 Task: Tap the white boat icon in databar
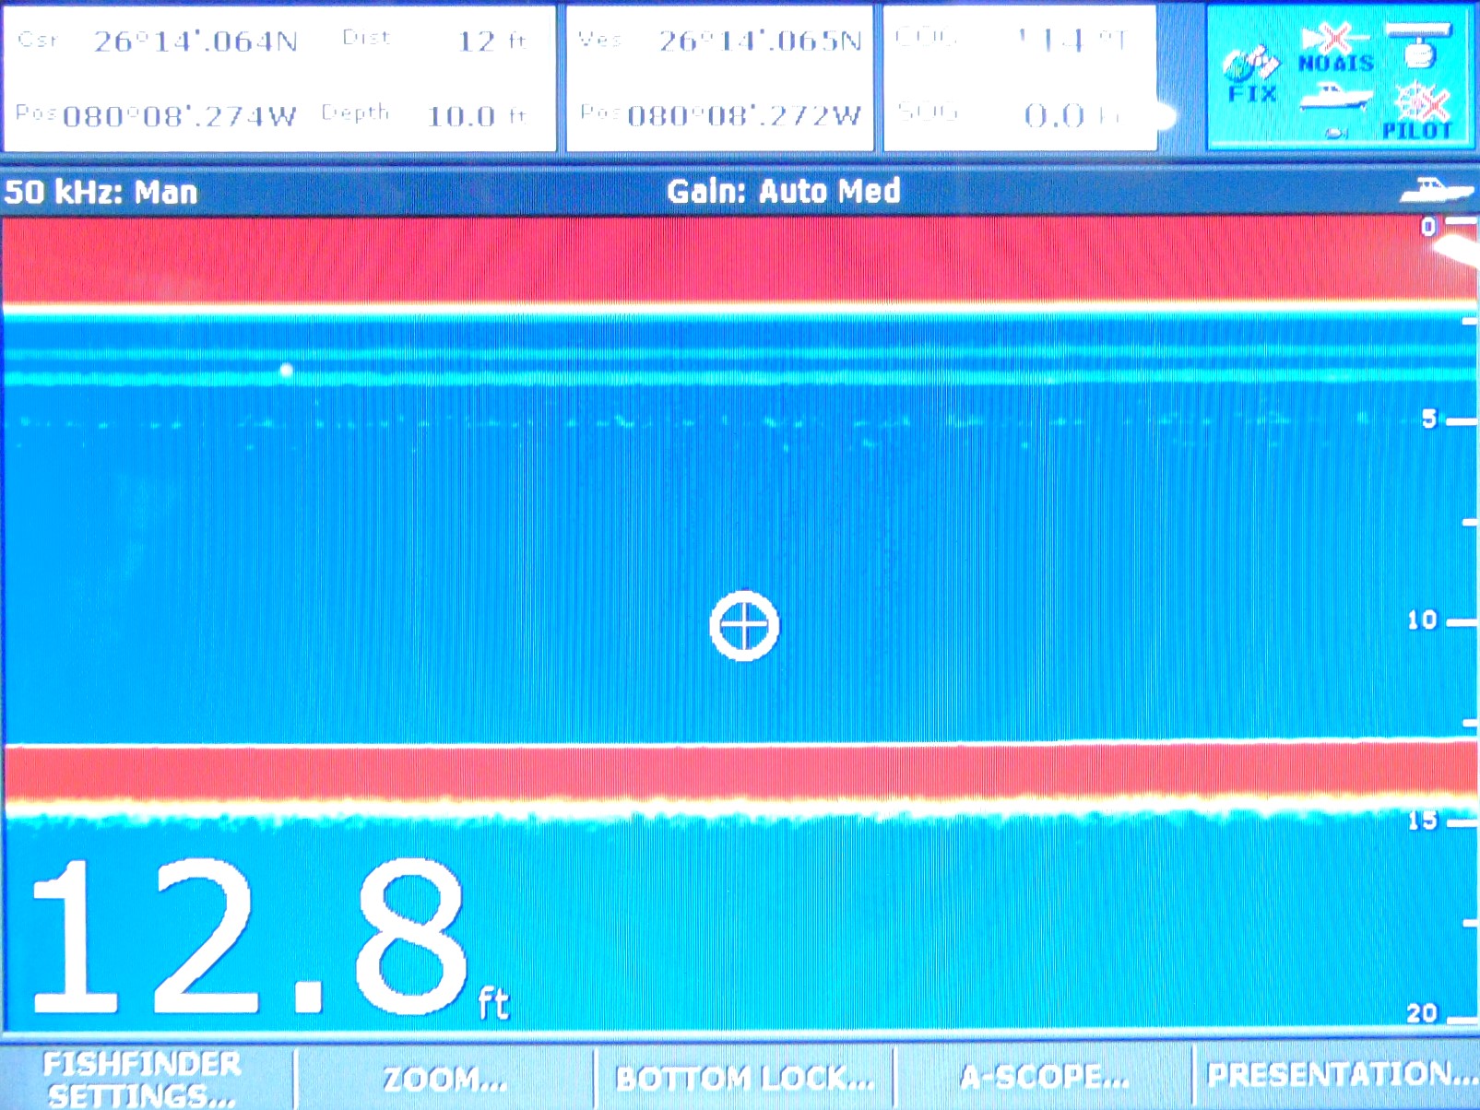(x=1334, y=96)
